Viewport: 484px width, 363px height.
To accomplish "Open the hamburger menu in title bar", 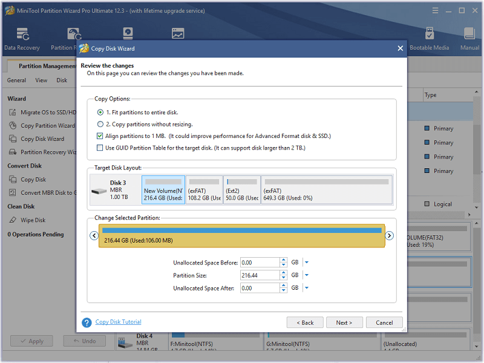I will (x=435, y=10).
